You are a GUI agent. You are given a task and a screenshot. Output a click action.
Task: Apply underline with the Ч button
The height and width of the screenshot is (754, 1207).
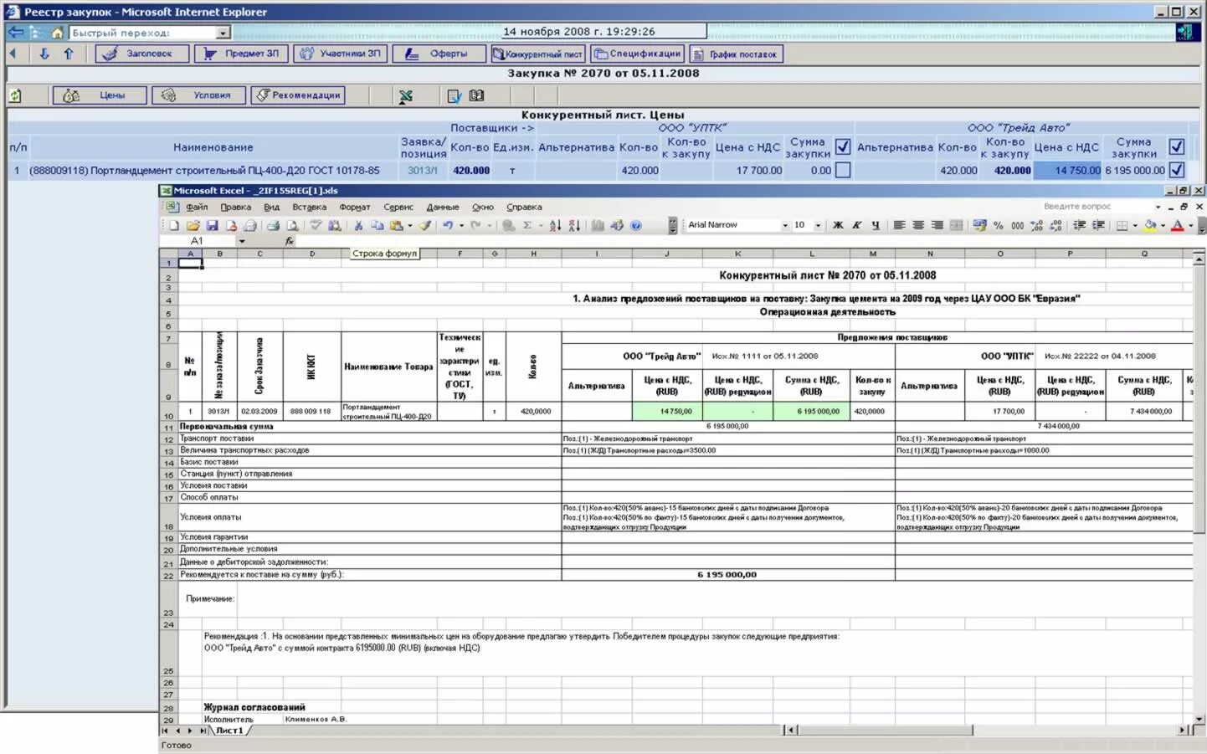click(876, 225)
